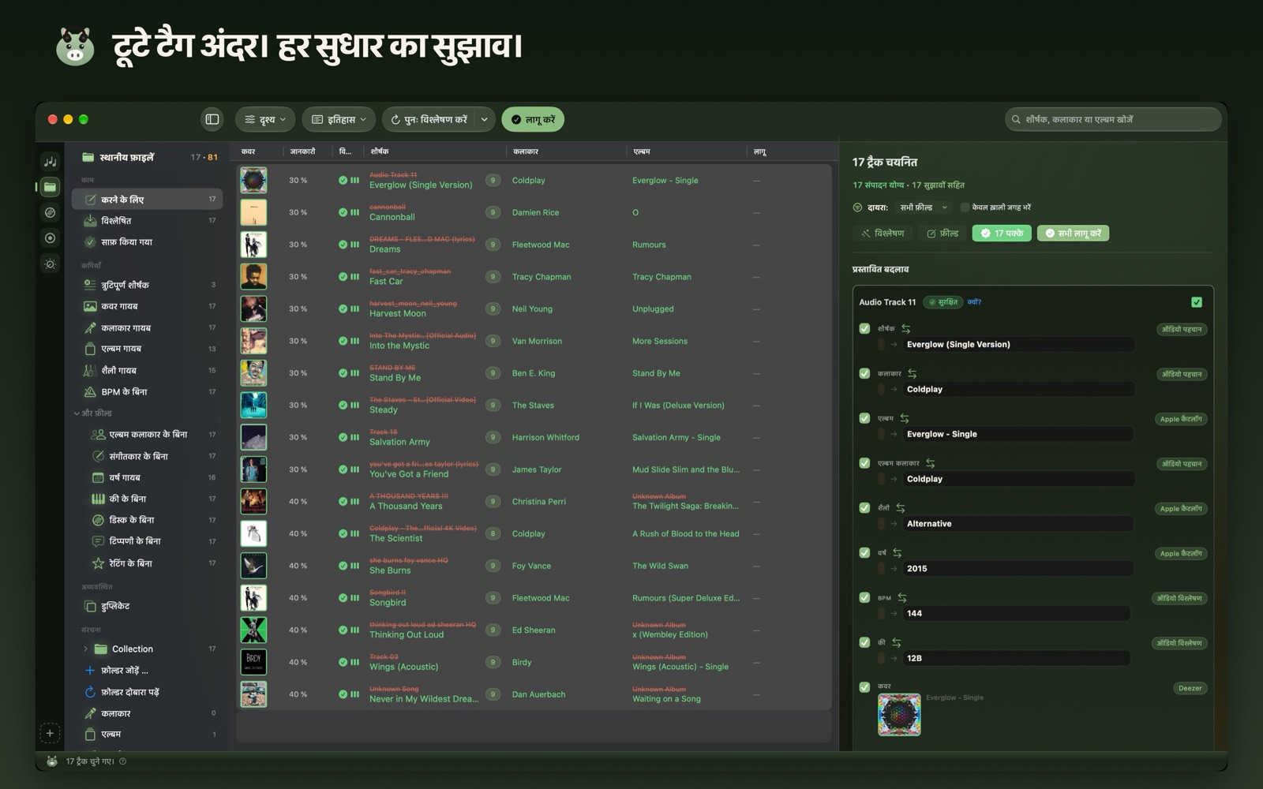Swap the कलाकार field using arrows icon

[913, 373]
